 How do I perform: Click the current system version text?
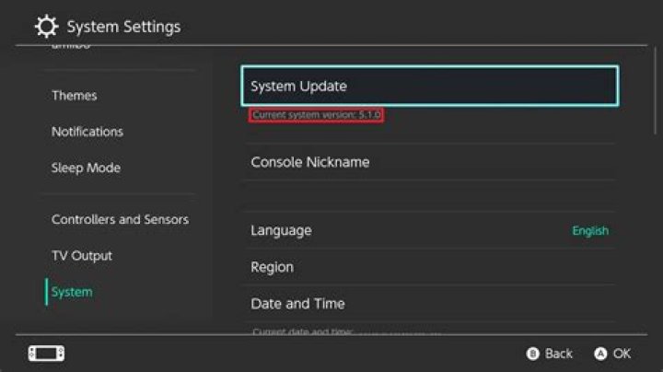coord(316,114)
